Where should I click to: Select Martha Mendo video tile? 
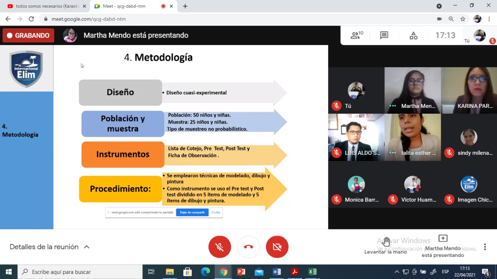[x=413, y=90]
